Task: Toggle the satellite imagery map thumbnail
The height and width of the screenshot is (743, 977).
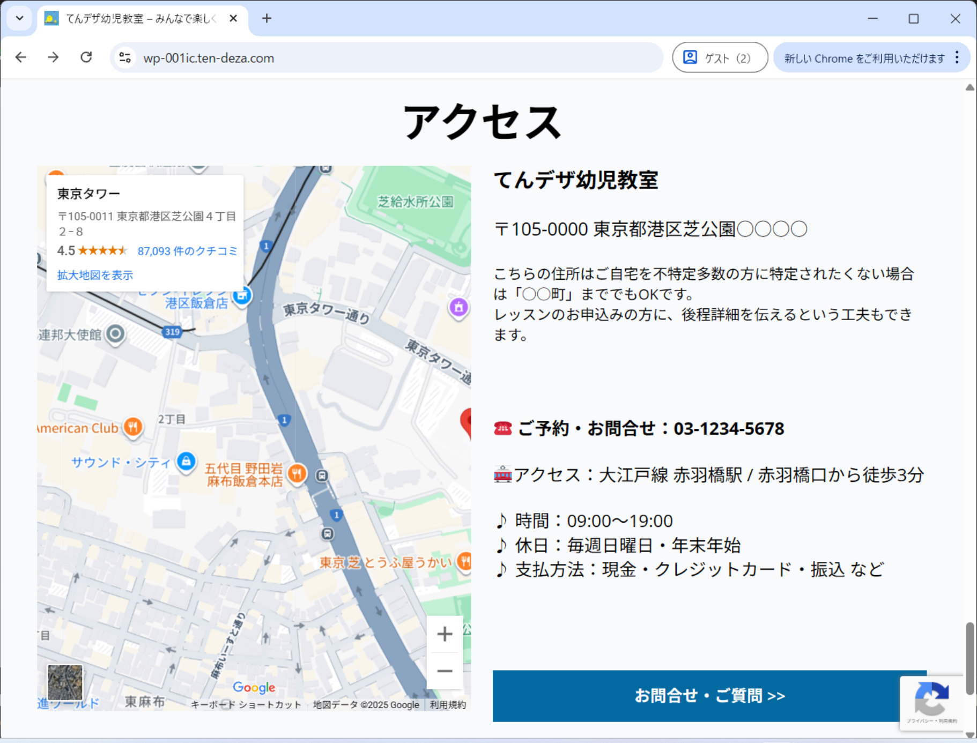Action: pyautogui.click(x=65, y=682)
